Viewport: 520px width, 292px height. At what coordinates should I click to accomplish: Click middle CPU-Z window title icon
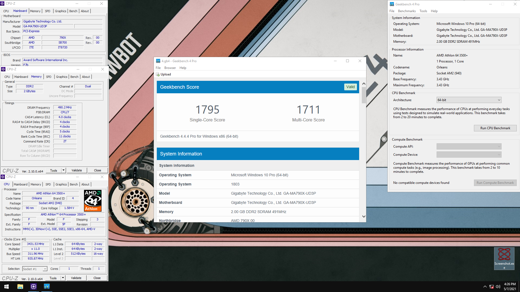tap(3, 69)
